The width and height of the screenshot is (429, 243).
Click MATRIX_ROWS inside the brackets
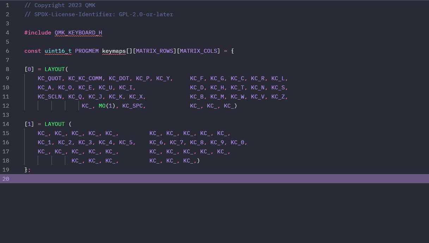154,51
